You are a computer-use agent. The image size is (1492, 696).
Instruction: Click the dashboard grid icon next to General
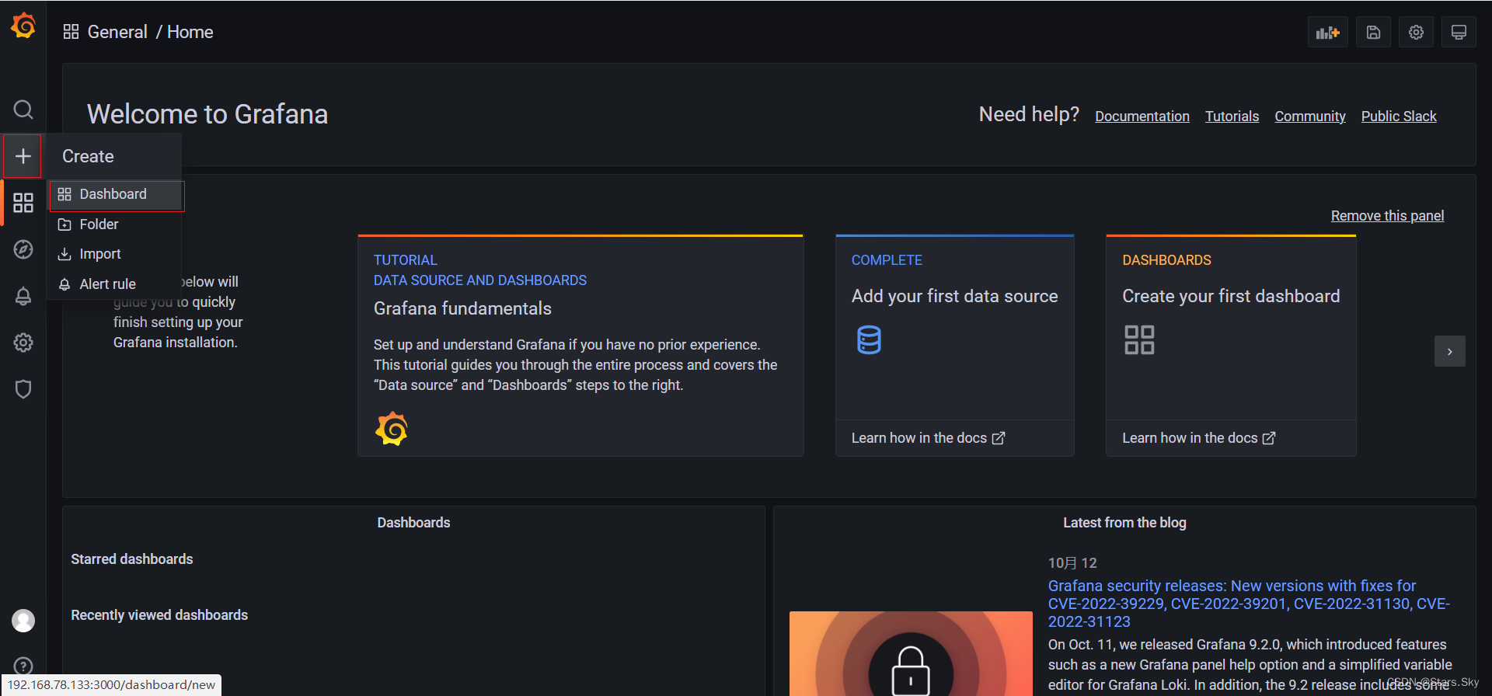[x=71, y=32]
